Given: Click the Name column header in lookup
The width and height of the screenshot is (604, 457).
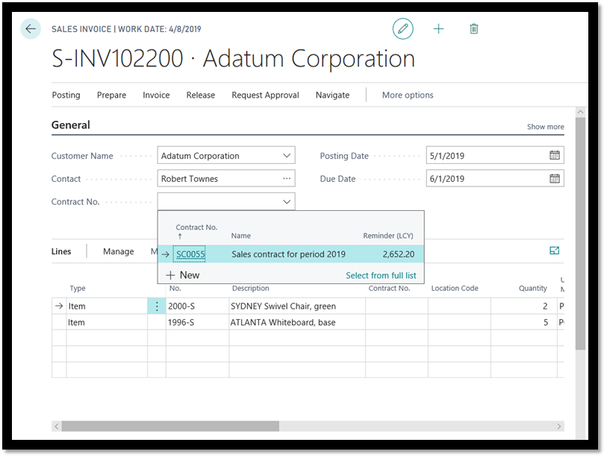Looking at the screenshot, I should click(x=240, y=236).
